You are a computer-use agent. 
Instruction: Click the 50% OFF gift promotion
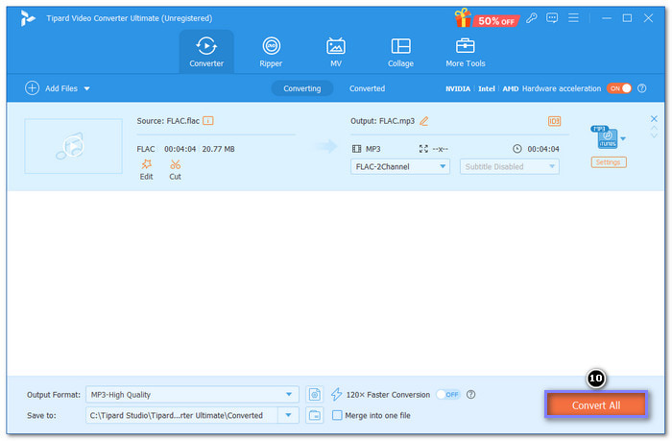point(486,19)
